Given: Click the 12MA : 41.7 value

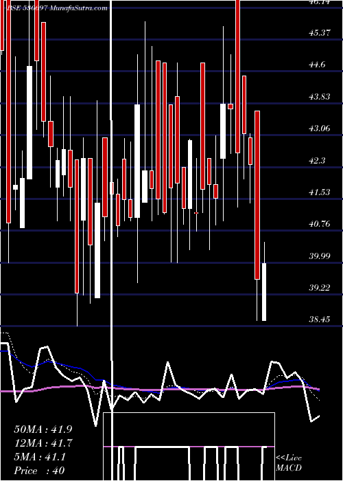Looking at the screenshot, I should tap(43, 443).
